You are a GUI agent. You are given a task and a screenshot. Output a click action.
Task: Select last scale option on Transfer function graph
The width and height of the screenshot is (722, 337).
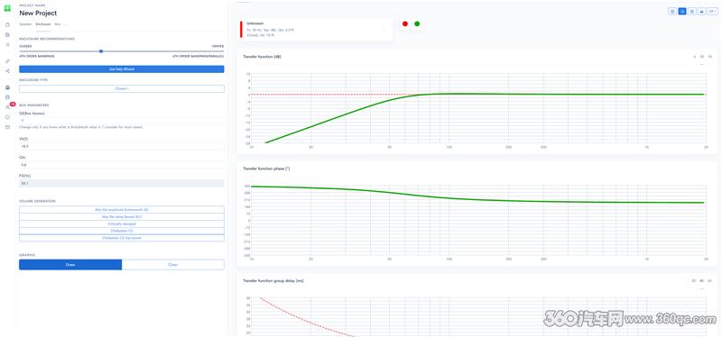709,57
